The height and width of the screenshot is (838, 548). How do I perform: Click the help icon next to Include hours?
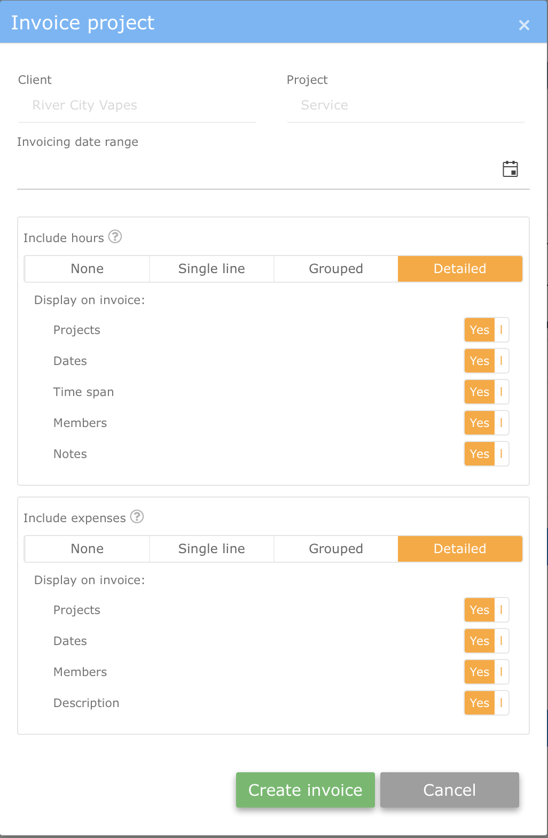115,236
